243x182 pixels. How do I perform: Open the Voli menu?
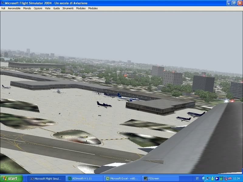[3, 8]
